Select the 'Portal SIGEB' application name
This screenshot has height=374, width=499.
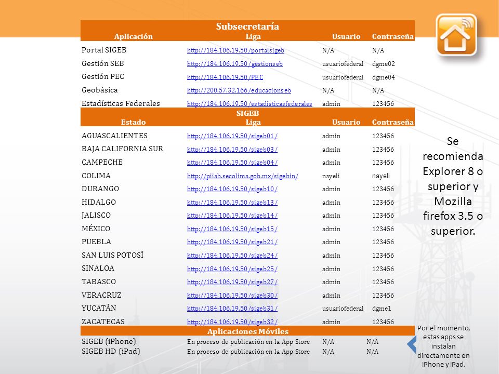coord(104,50)
